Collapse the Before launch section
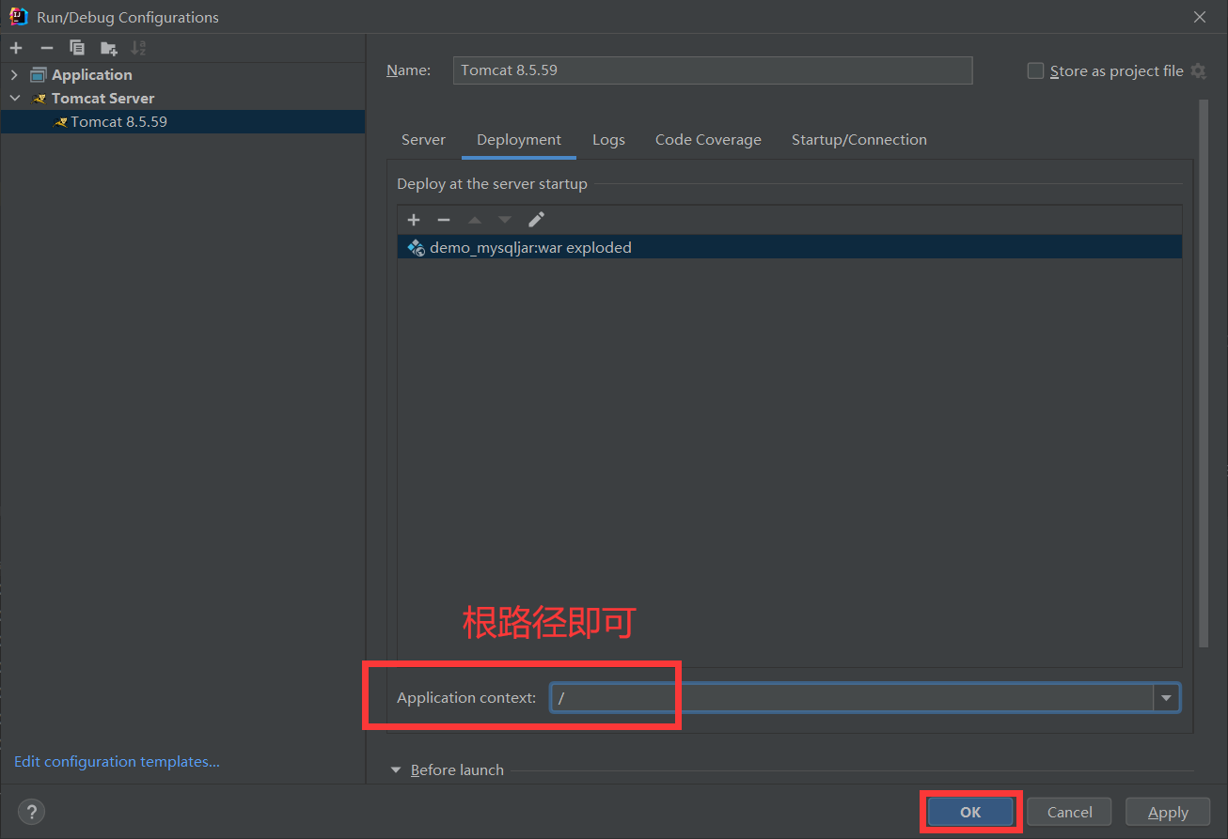1228x839 pixels. click(396, 770)
